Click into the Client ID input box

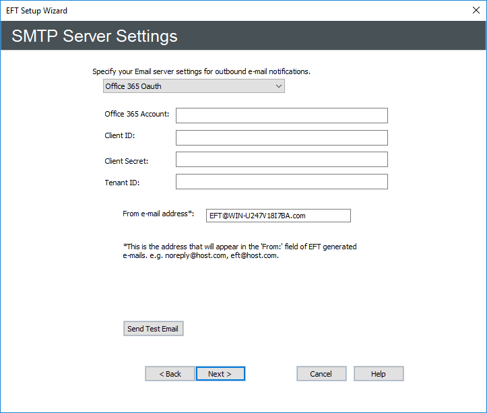coord(282,138)
